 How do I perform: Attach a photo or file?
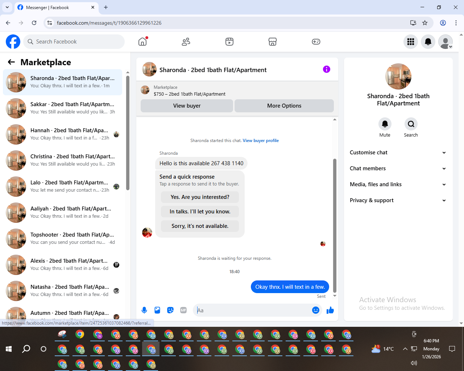pos(157,310)
